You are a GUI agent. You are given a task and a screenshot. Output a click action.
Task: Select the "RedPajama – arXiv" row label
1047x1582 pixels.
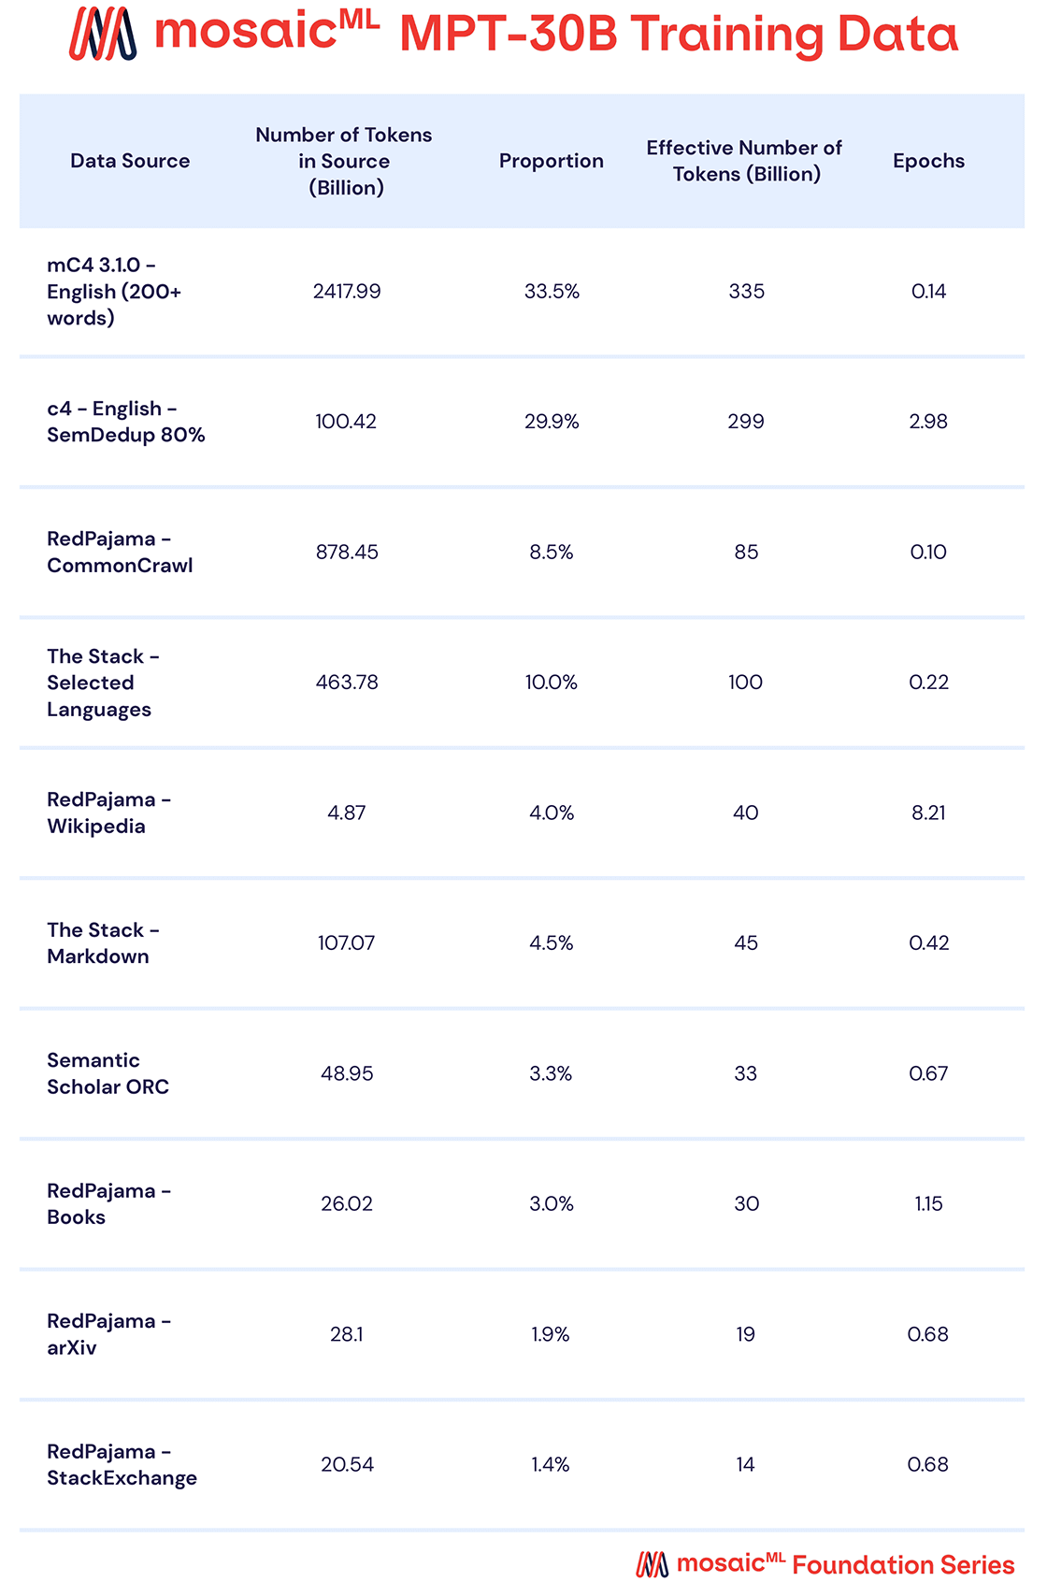coord(108,1334)
